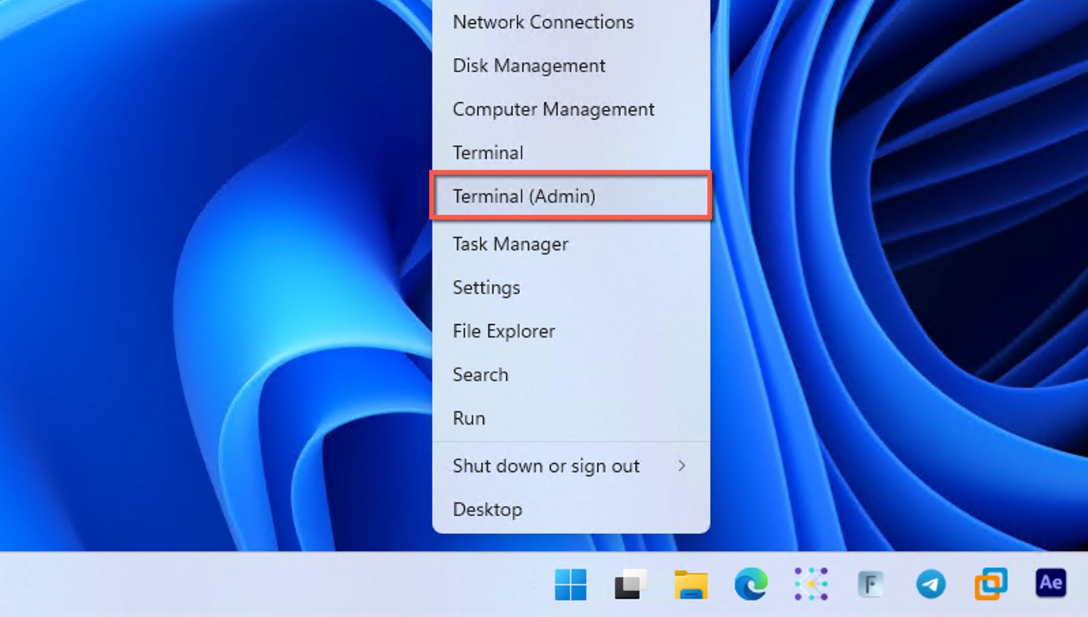
Task: Select Search in the context menu
Action: [571, 375]
